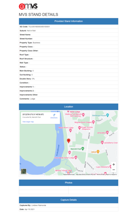Click the red location pin marker
This screenshot has height=215, width=138.
69,141
